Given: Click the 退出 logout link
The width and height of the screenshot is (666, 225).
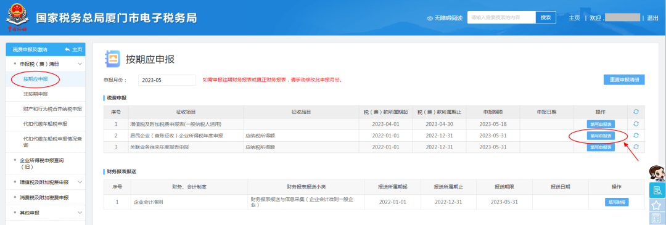Looking at the screenshot, I should 652,18.
